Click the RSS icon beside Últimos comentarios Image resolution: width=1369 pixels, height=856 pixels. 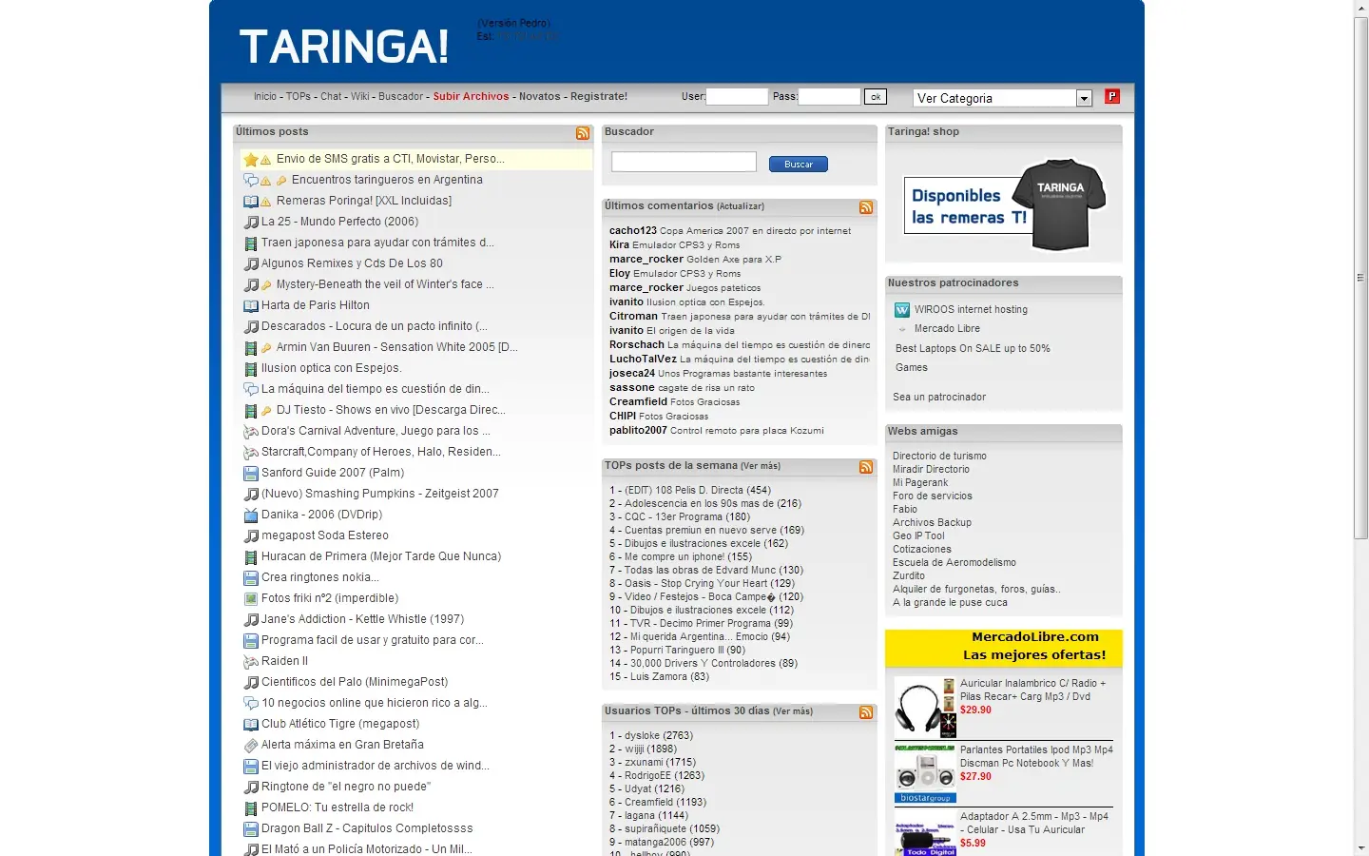pos(866,207)
